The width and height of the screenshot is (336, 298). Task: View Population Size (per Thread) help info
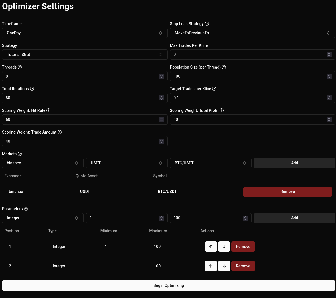tap(224, 67)
